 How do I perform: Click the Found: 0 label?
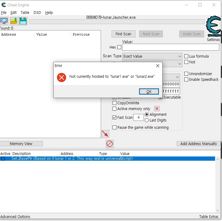[x=7, y=28]
